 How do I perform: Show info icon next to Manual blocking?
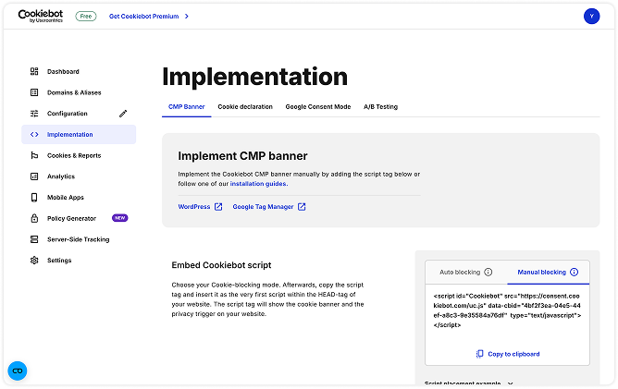point(574,273)
